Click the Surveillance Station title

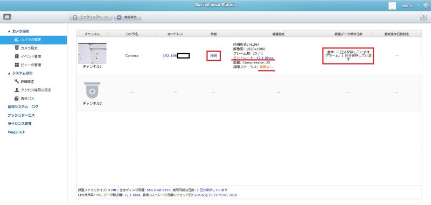pyautogui.click(x=215, y=5)
